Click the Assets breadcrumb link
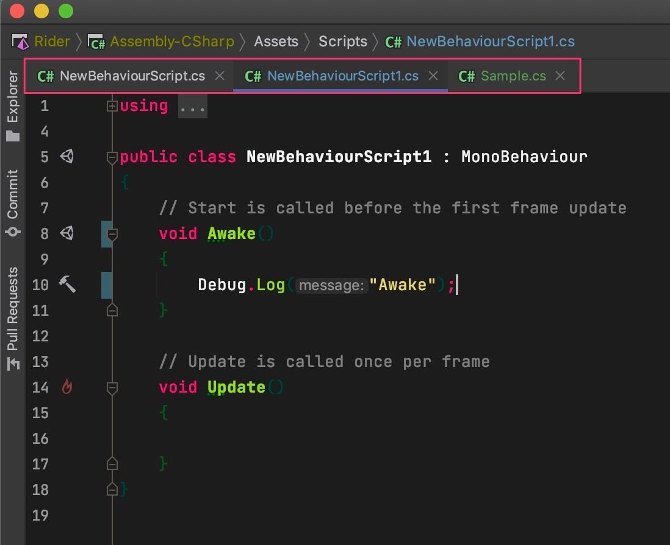Viewport: 670px width, 545px height. (x=276, y=41)
